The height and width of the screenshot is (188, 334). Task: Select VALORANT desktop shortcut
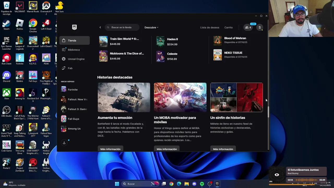(x=20, y=7)
